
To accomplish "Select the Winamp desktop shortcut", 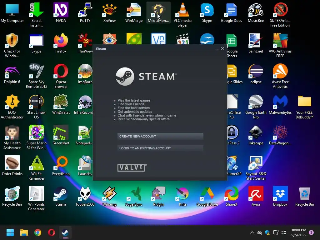I will 109,196.
